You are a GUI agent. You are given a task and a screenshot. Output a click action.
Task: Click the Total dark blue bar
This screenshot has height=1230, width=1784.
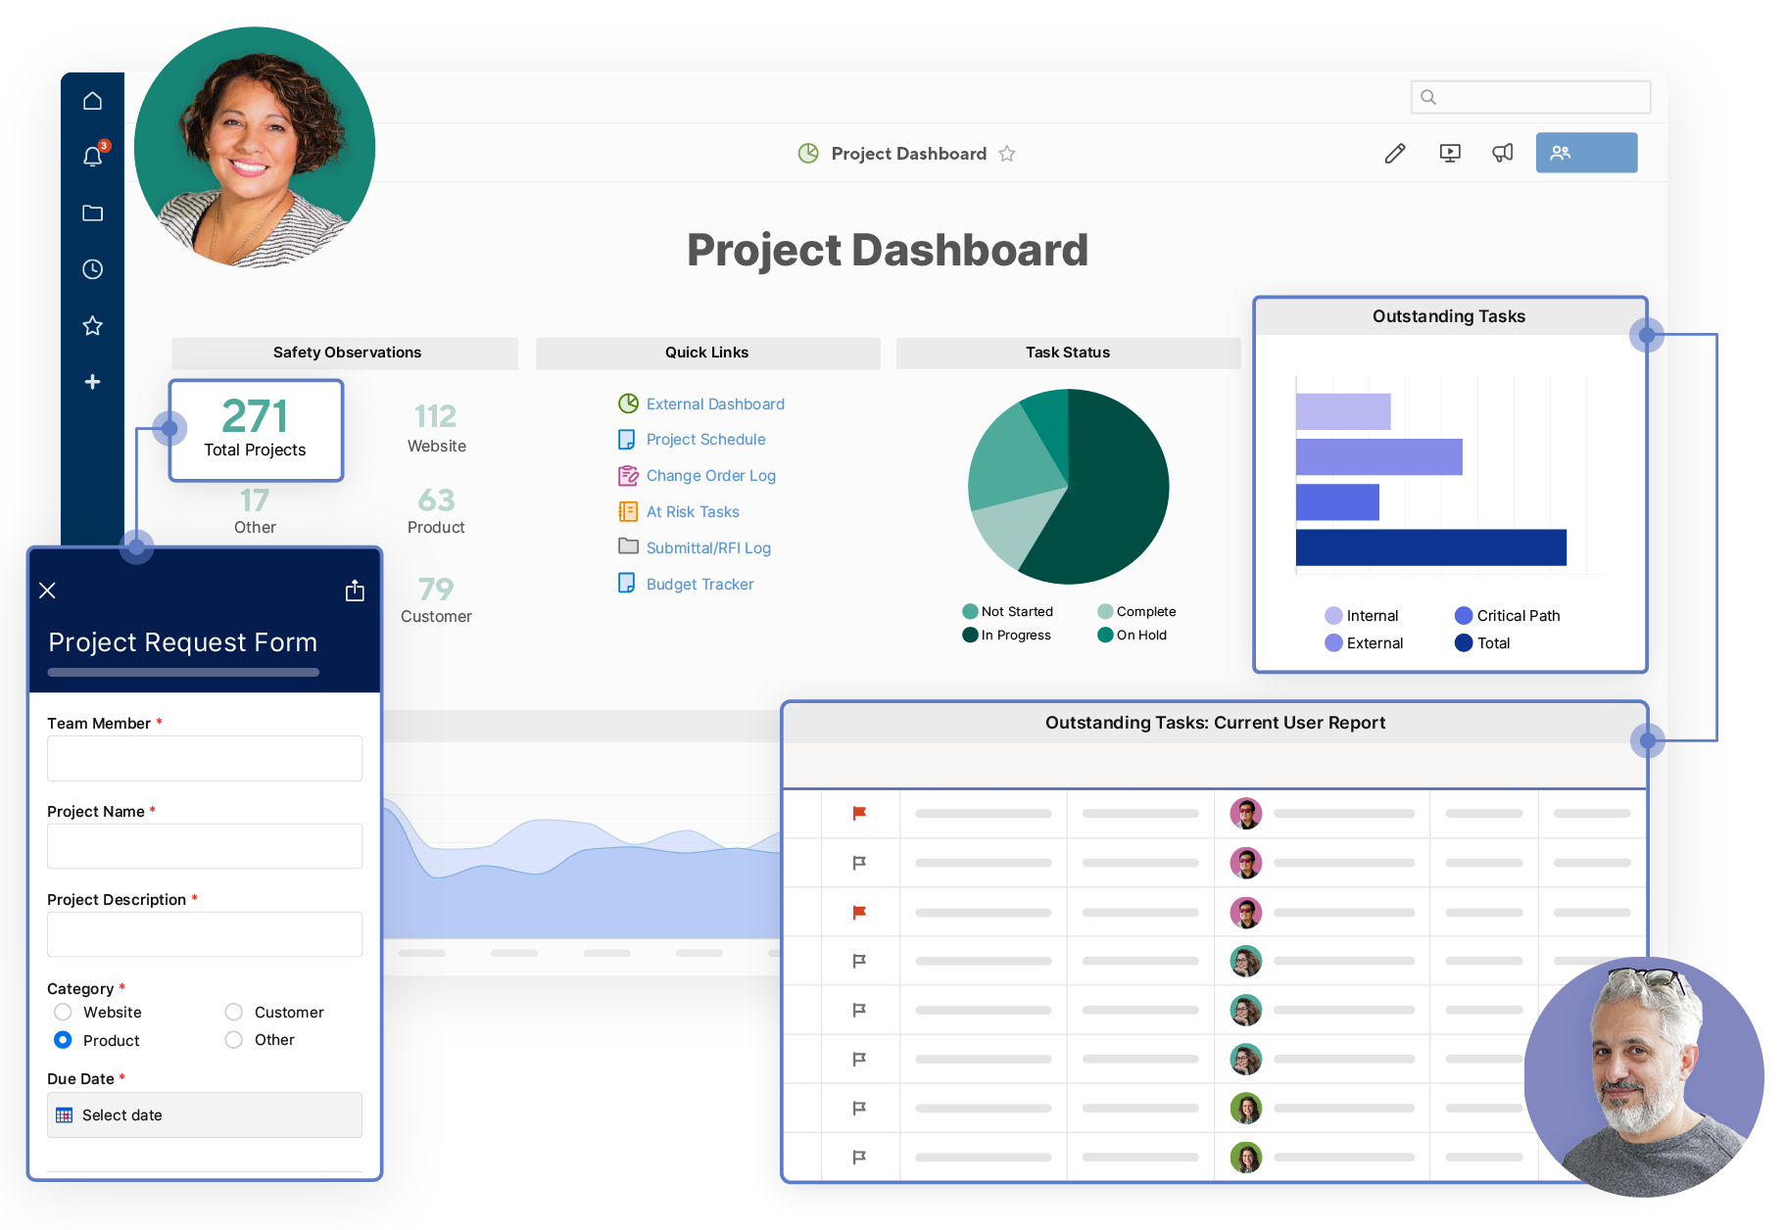pos(1430,547)
